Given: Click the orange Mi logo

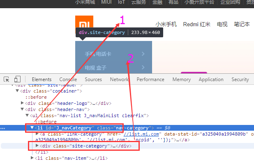Looking at the screenshot, I should pos(84,22).
